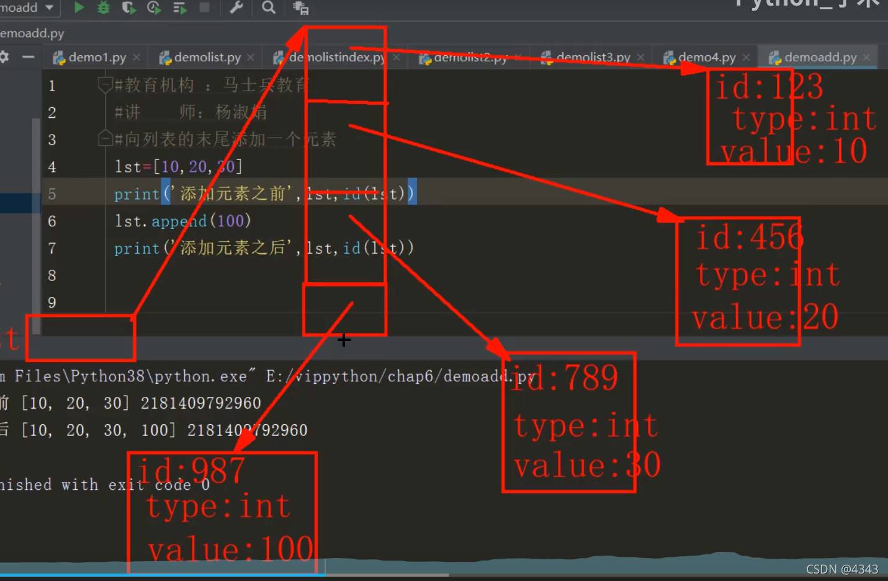Open the run configuration dropdown demoadd
Screen dimensions: 888x581
(x=27, y=7)
